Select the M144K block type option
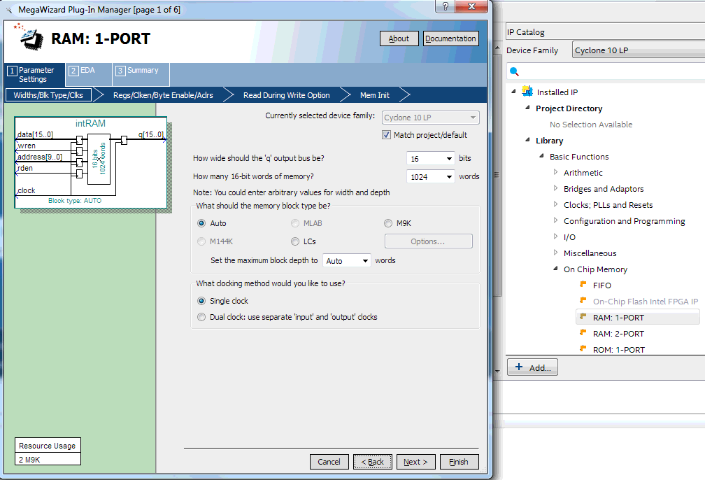Screen dimensions: 705x480 pyautogui.click(x=201, y=241)
